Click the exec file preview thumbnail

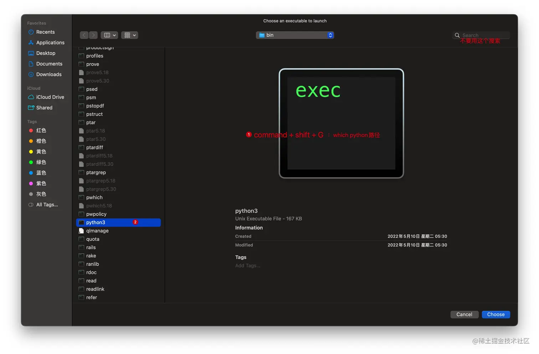(x=341, y=123)
